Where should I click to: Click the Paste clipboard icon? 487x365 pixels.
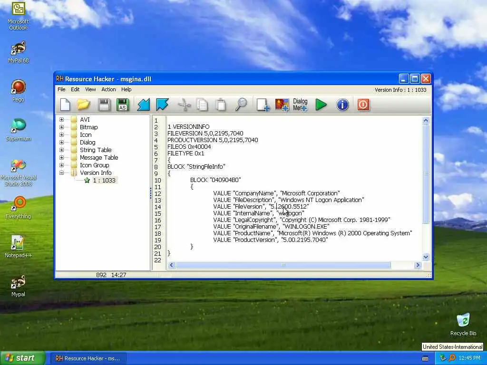pos(221,105)
